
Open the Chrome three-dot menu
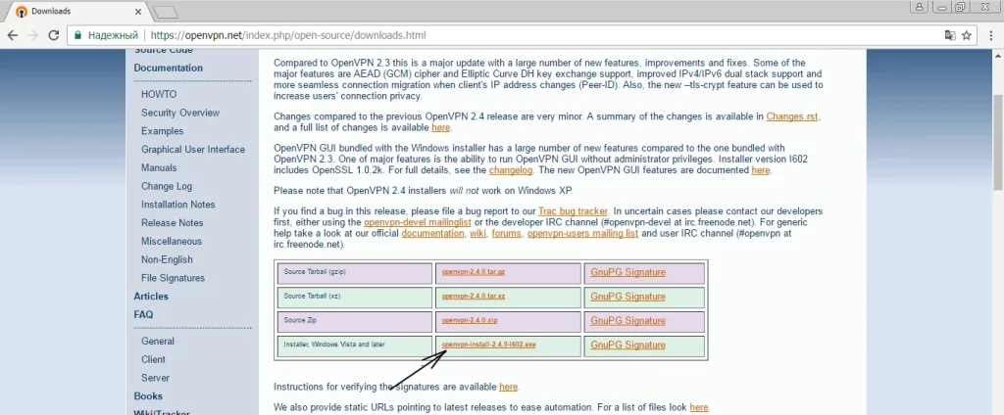point(990,35)
